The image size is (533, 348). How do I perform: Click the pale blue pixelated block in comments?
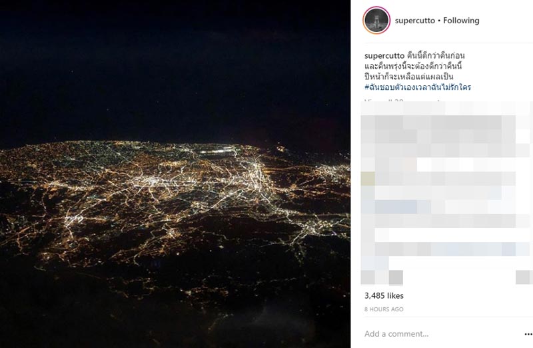coord(396,207)
